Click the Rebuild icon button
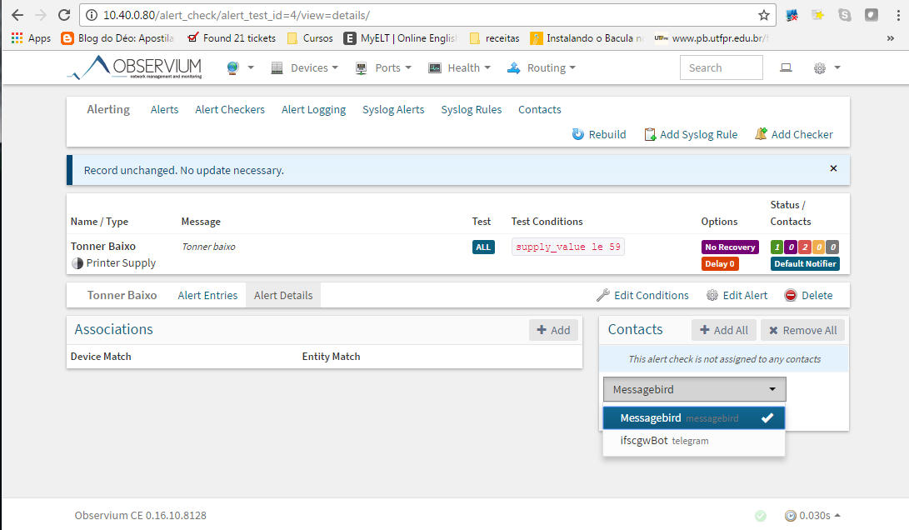Viewport: 909px width, 530px height. tap(578, 134)
